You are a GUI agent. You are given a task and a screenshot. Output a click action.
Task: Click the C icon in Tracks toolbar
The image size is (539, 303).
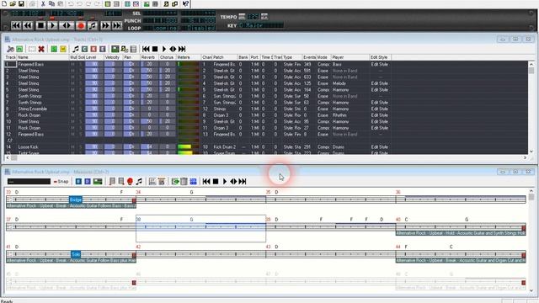pos(84,49)
